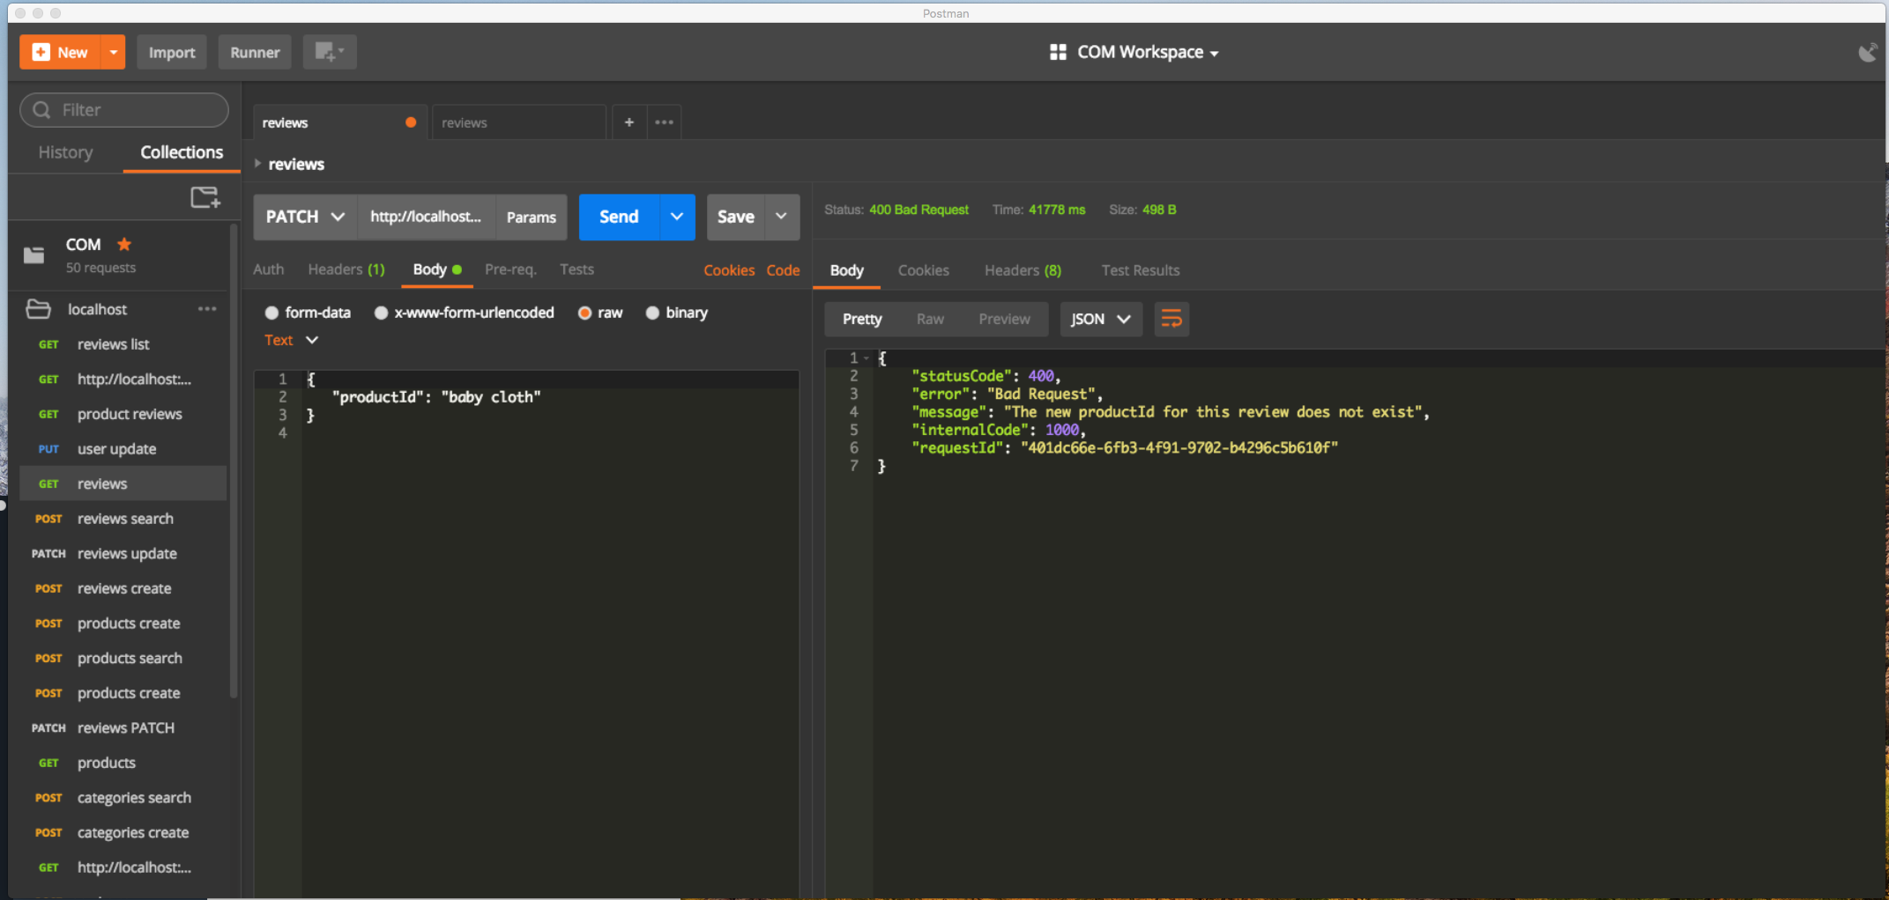
Task: Choose x-www-form-urlencoded body format
Action: click(381, 313)
